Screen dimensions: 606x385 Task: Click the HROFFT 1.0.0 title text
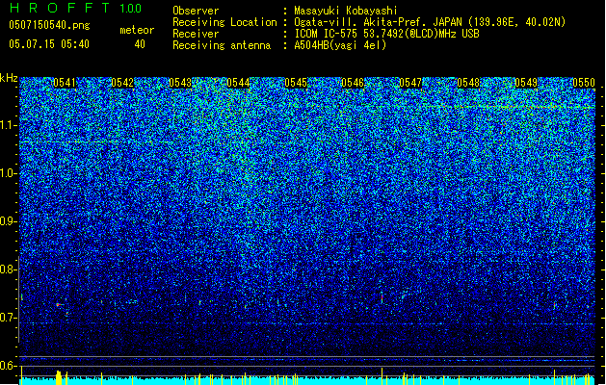tap(76, 8)
